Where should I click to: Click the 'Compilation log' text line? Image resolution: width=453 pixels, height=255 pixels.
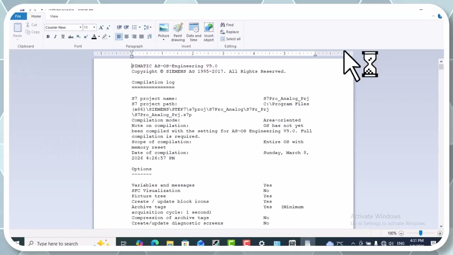(x=153, y=82)
